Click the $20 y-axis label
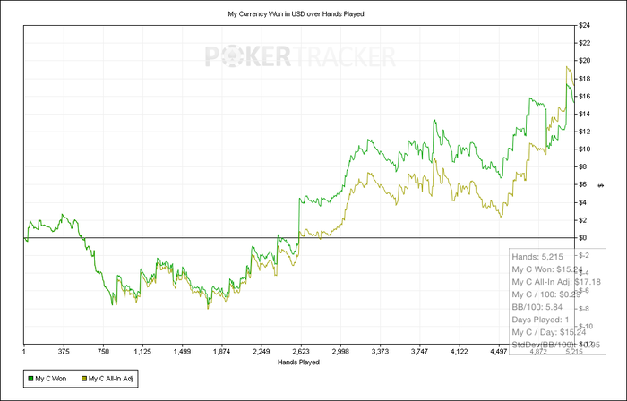The width and height of the screenshot is (627, 401). point(585,61)
